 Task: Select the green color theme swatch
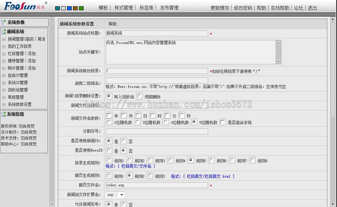coord(81,8)
